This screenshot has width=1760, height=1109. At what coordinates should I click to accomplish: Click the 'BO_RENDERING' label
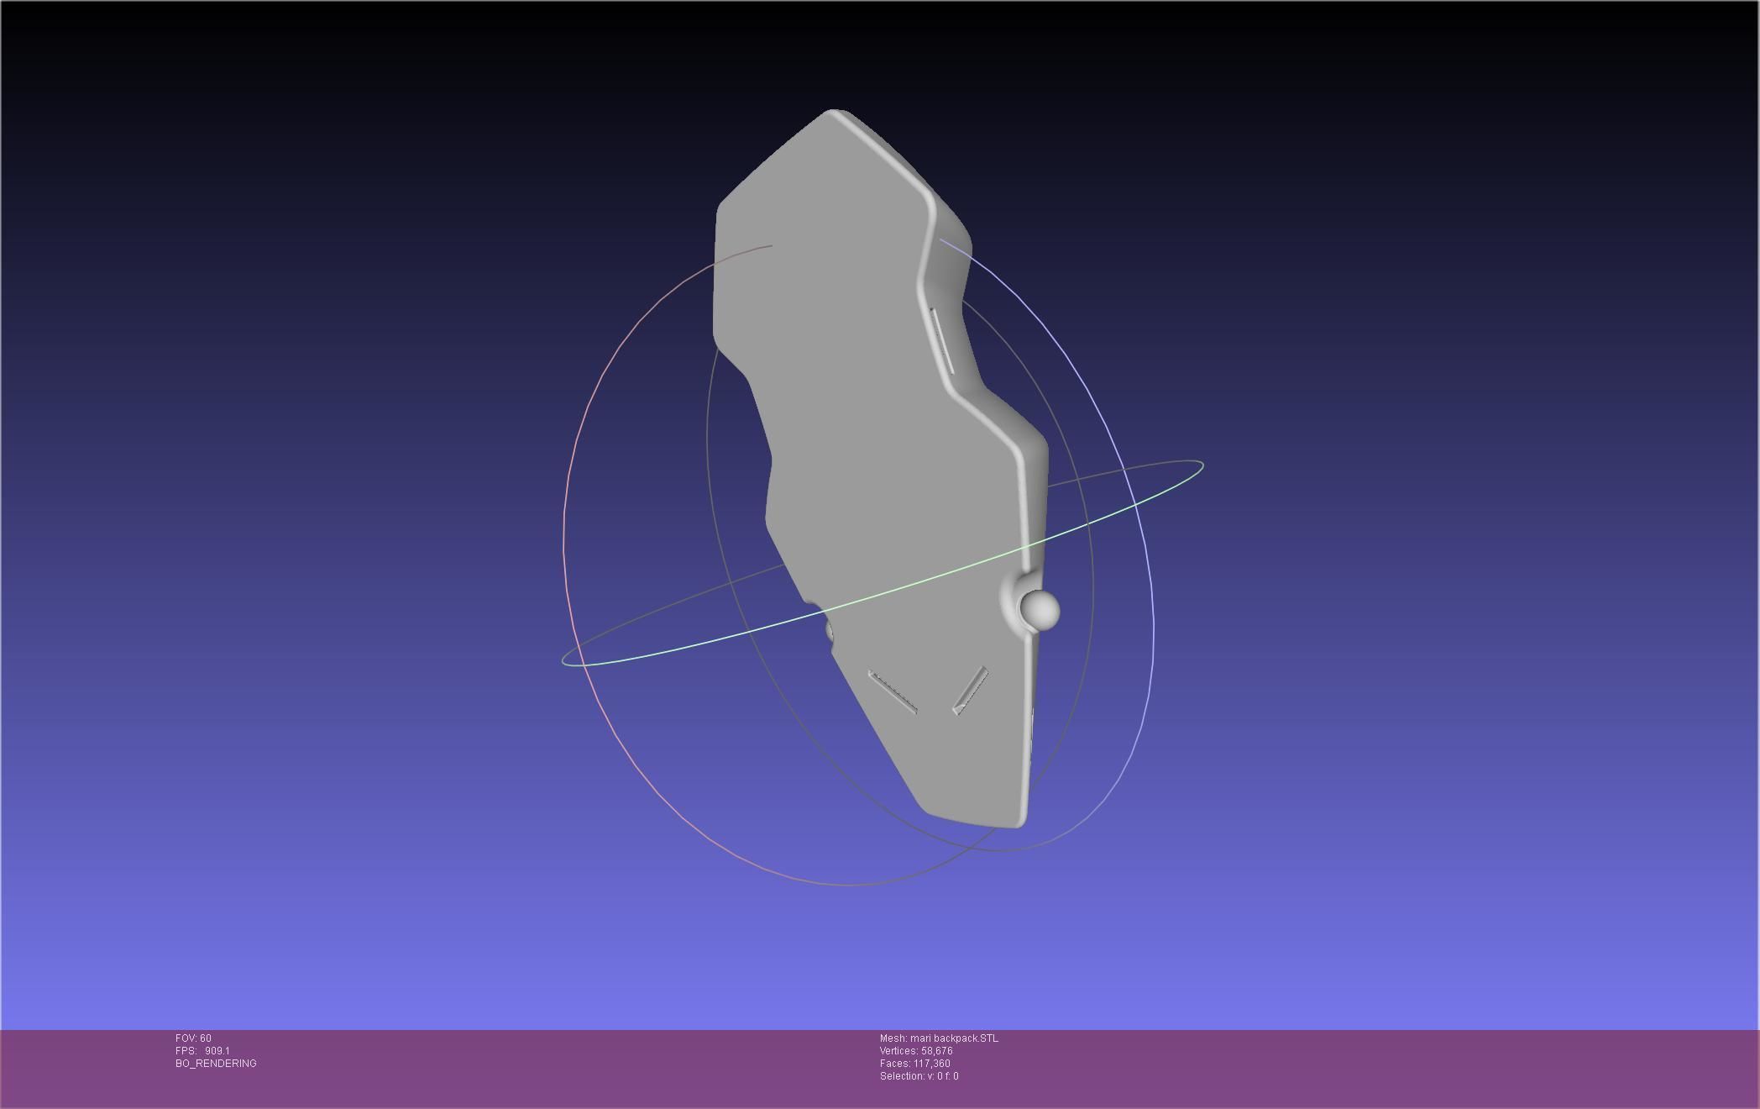point(216,1064)
